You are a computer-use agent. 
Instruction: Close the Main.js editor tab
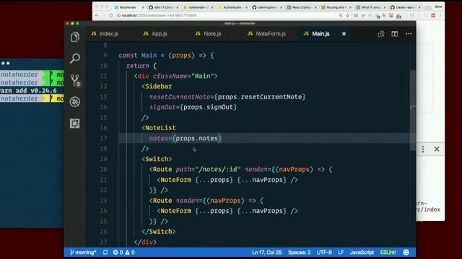tap(344, 34)
